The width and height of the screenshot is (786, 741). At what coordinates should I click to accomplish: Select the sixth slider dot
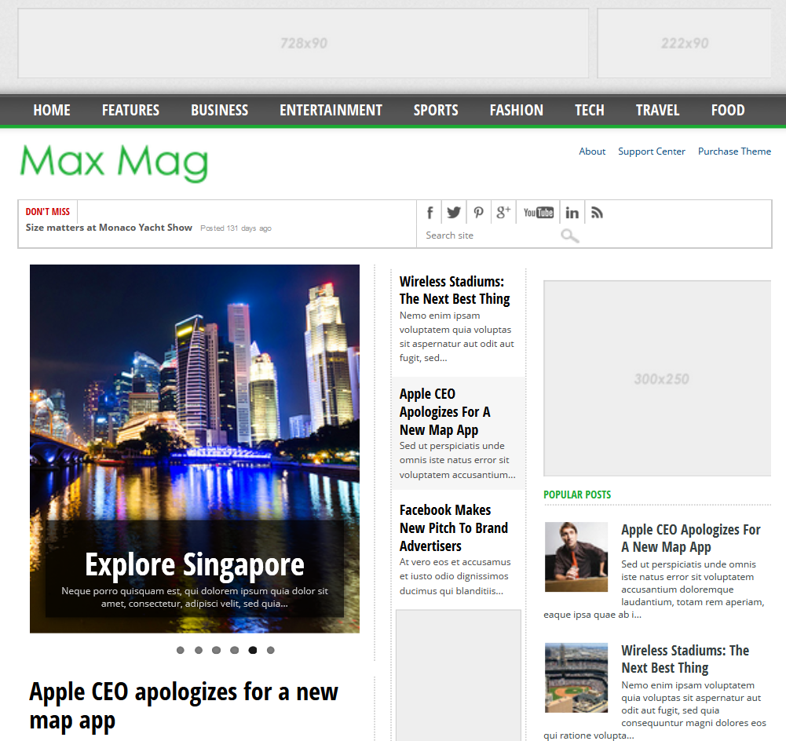click(271, 650)
